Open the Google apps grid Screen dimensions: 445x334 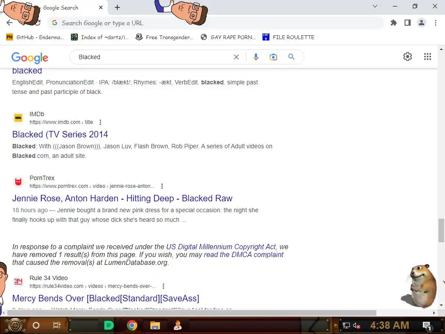click(x=428, y=57)
